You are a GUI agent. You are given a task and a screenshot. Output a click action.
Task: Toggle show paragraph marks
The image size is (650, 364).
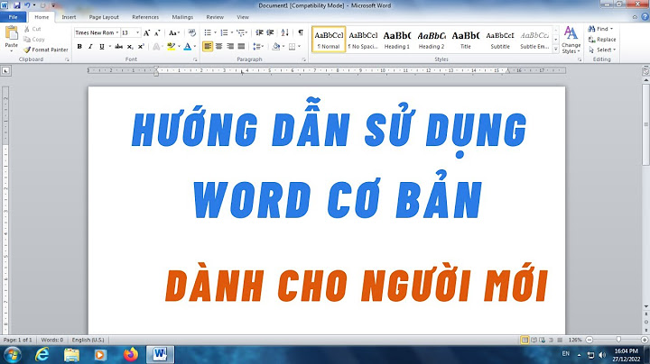point(301,32)
